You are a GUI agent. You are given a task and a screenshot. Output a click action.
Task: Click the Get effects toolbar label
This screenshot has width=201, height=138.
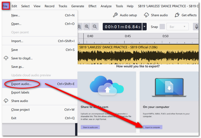pyautogui.click(x=189, y=15)
